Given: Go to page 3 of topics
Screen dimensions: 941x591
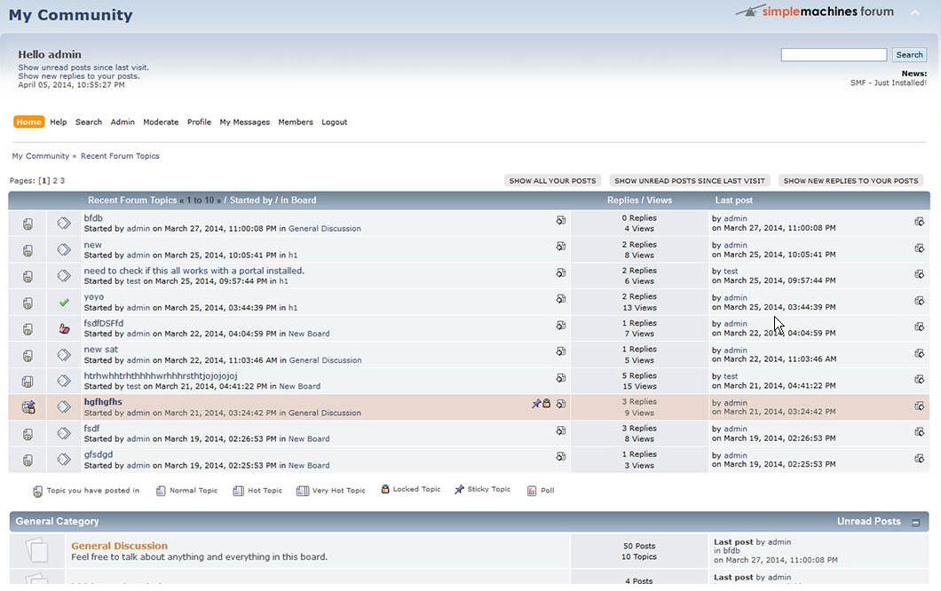Looking at the screenshot, I should pyautogui.click(x=62, y=181).
